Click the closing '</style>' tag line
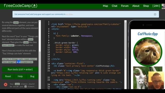The width and height of the screenshot is (165, 93). (56, 59)
